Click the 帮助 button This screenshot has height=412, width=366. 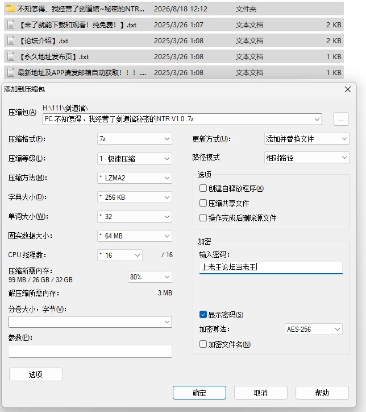click(322, 393)
